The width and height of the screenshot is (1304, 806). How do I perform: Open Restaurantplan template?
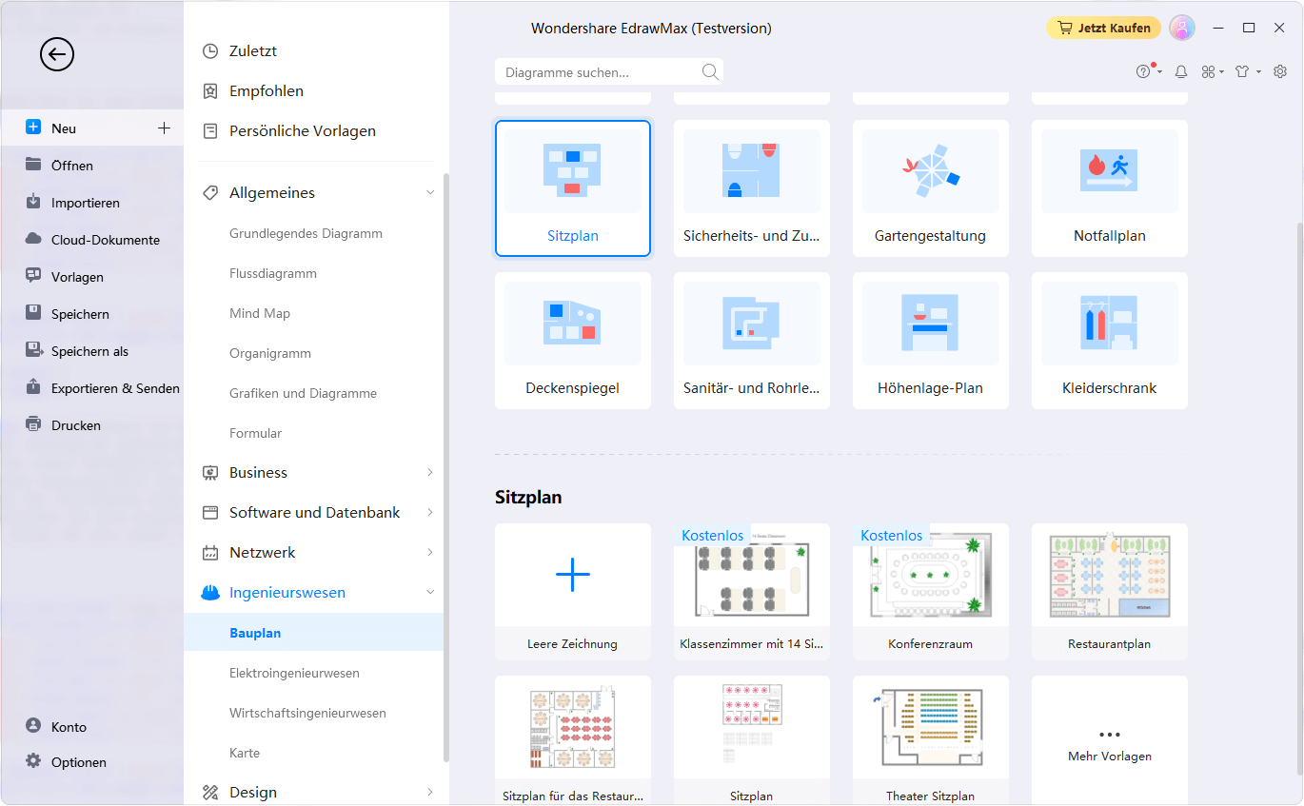(x=1110, y=592)
